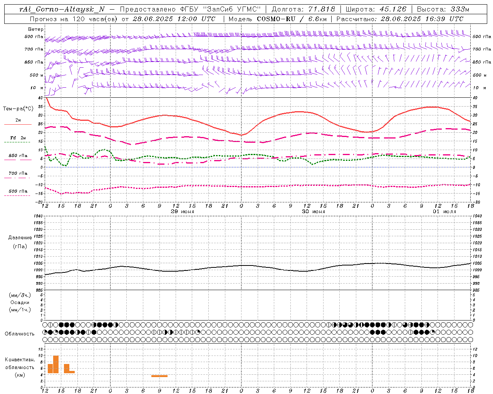Click the solid red 2м temperature curve

(x=299, y=112)
